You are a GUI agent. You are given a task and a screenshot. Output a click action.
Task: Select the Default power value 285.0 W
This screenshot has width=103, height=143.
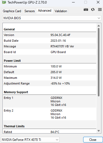tap(56, 72)
